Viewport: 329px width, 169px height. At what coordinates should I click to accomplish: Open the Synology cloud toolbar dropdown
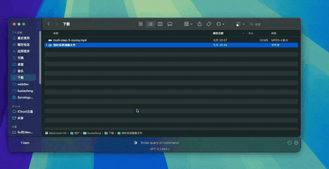(x=240, y=24)
